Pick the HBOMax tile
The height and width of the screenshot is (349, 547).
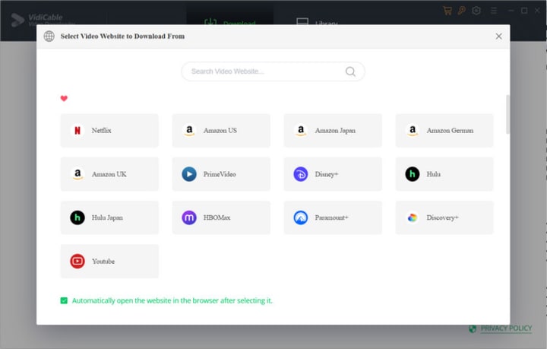pos(221,217)
